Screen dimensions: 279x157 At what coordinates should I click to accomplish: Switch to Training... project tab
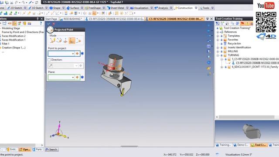(224, 145)
